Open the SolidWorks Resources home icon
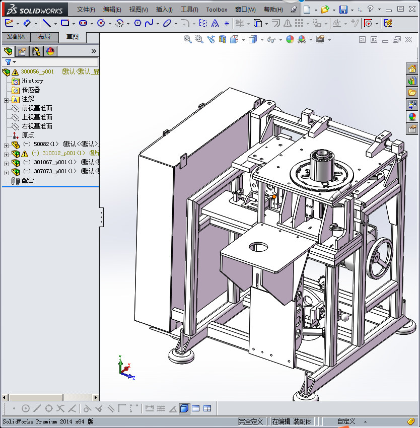This screenshot has height=428, width=420. click(x=412, y=69)
